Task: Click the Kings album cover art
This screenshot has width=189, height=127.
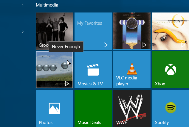Action: tap(132, 31)
